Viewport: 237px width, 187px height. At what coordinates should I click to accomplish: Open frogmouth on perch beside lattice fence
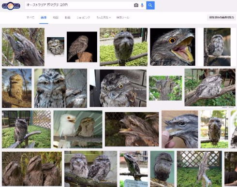27,129
